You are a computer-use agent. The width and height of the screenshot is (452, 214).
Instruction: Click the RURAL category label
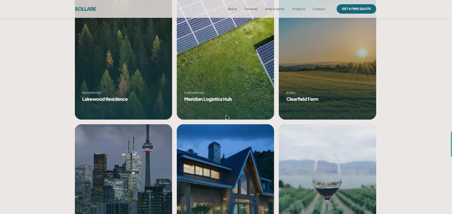[291, 93]
